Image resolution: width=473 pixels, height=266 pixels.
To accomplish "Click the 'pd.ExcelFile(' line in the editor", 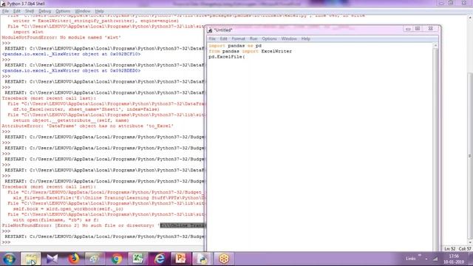I will (x=227, y=57).
